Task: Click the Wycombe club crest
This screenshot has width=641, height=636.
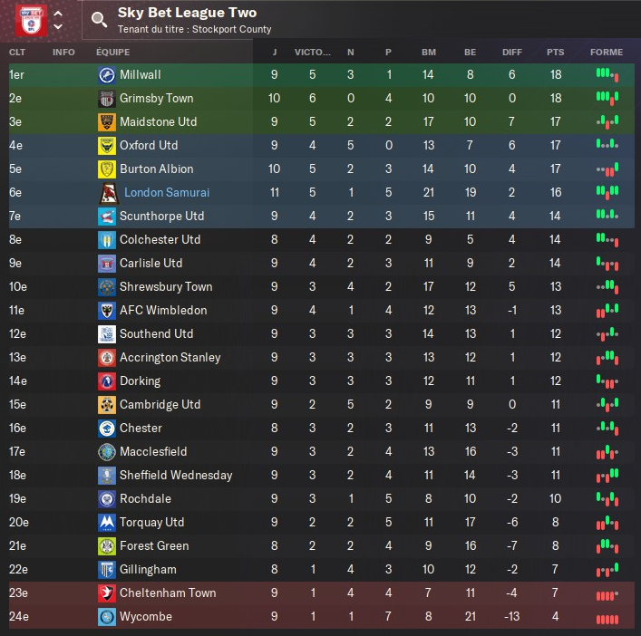Action: pos(107,617)
